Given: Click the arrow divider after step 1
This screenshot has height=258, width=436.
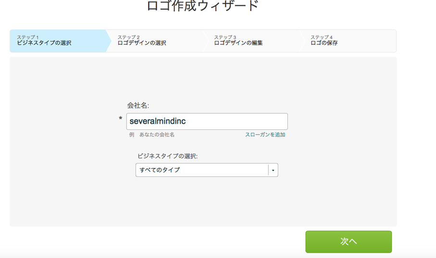Looking at the screenshot, I should click(109, 41).
